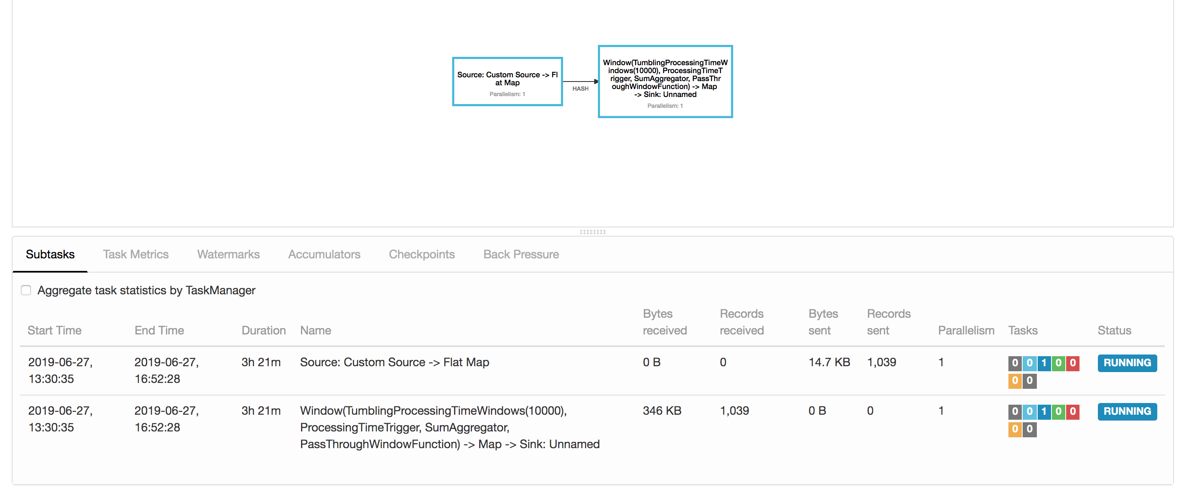1179x500 pixels.
Task: Click the Source: Custom Source graph node
Action: tap(507, 82)
